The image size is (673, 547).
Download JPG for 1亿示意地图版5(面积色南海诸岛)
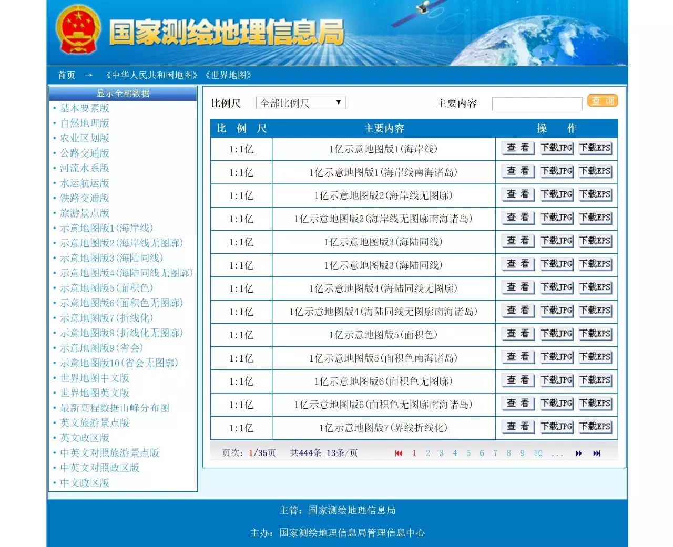click(x=557, y=357)
